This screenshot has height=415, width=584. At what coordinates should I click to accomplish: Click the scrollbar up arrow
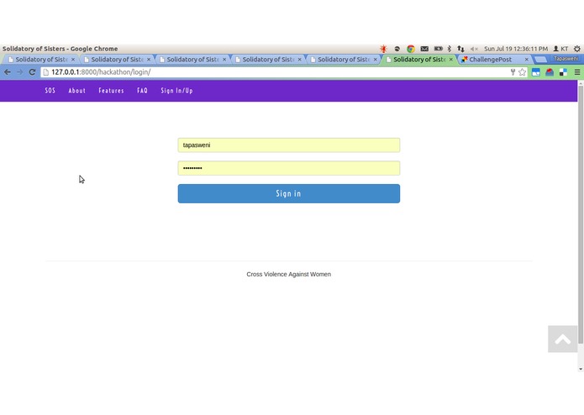(581, 83)
